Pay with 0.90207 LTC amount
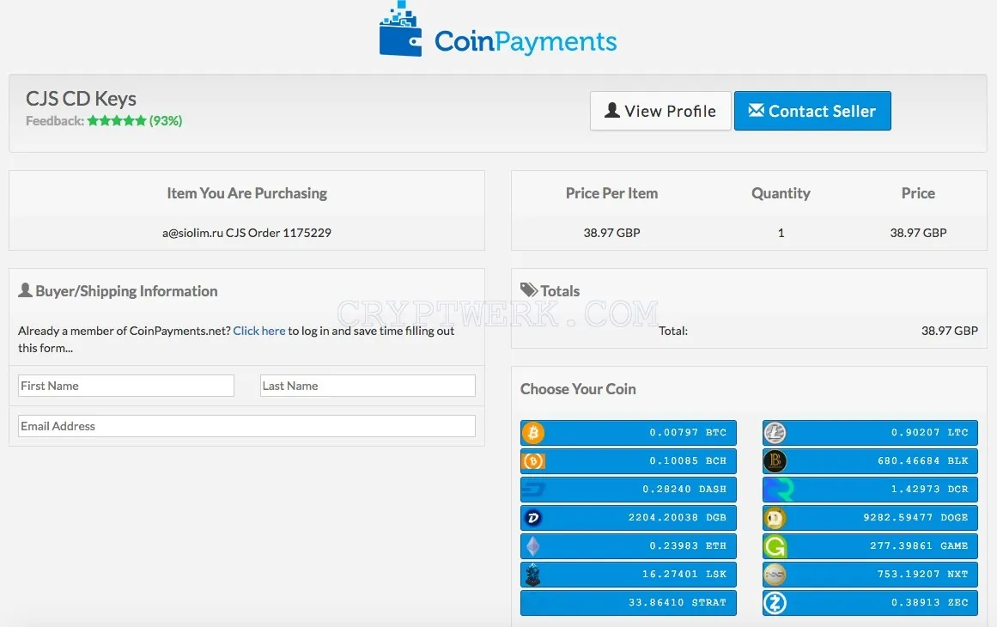Viewport: 997px width, 627px height. (870, 433)
